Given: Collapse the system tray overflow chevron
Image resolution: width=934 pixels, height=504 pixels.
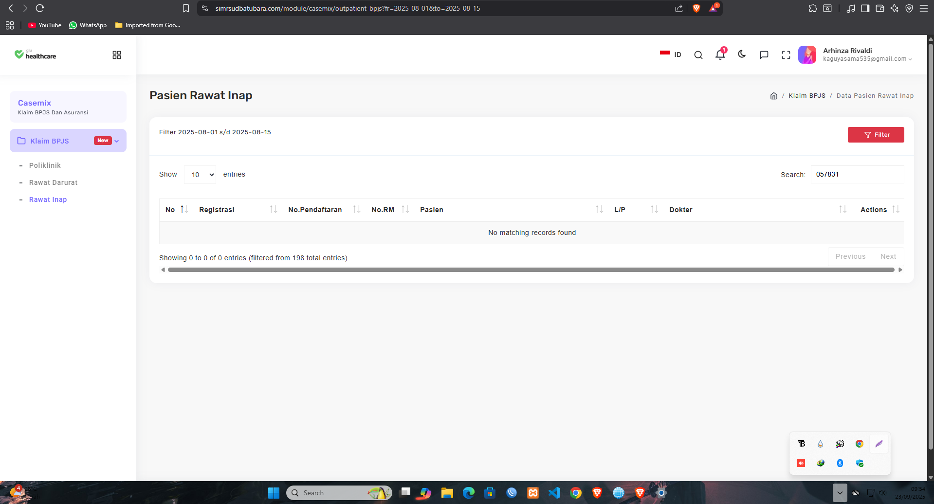Looking at the screenshot, I should point(840,493).
